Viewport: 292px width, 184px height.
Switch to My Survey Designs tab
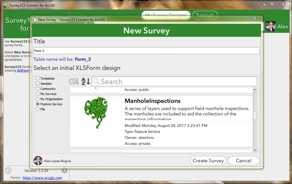[x=166, y=15]
